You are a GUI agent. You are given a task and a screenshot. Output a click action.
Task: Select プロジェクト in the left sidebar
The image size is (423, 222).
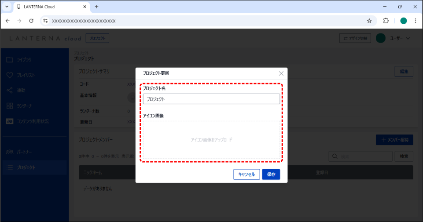pos(26,167)
